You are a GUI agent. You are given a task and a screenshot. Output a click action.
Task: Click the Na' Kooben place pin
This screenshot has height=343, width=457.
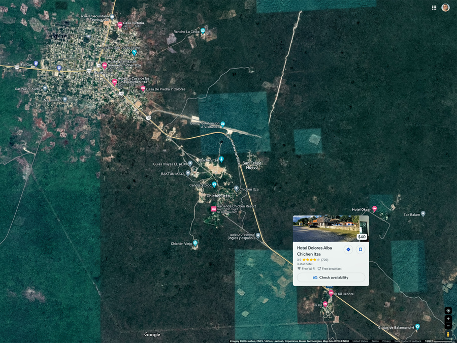(x=65, y=99)
